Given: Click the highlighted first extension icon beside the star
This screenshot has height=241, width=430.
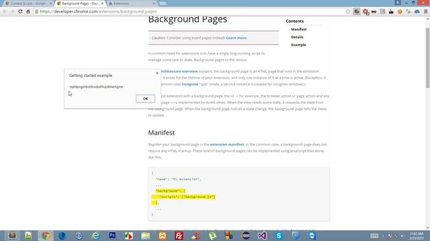Looking at the screenshot, I should click(357, 11).
